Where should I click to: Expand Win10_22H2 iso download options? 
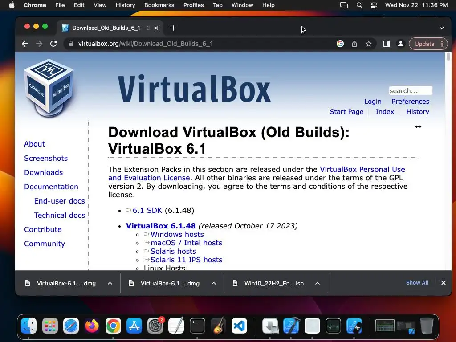(x=318, y=283)
